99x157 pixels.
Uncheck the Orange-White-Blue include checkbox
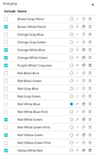pos(6,50)
